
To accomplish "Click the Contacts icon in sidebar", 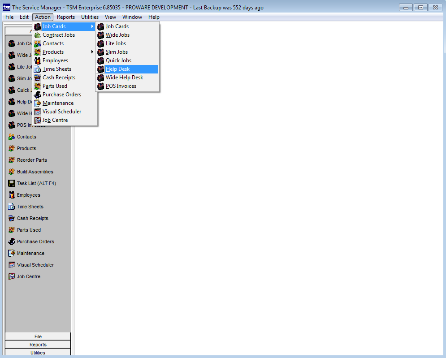I will [12, 137].
